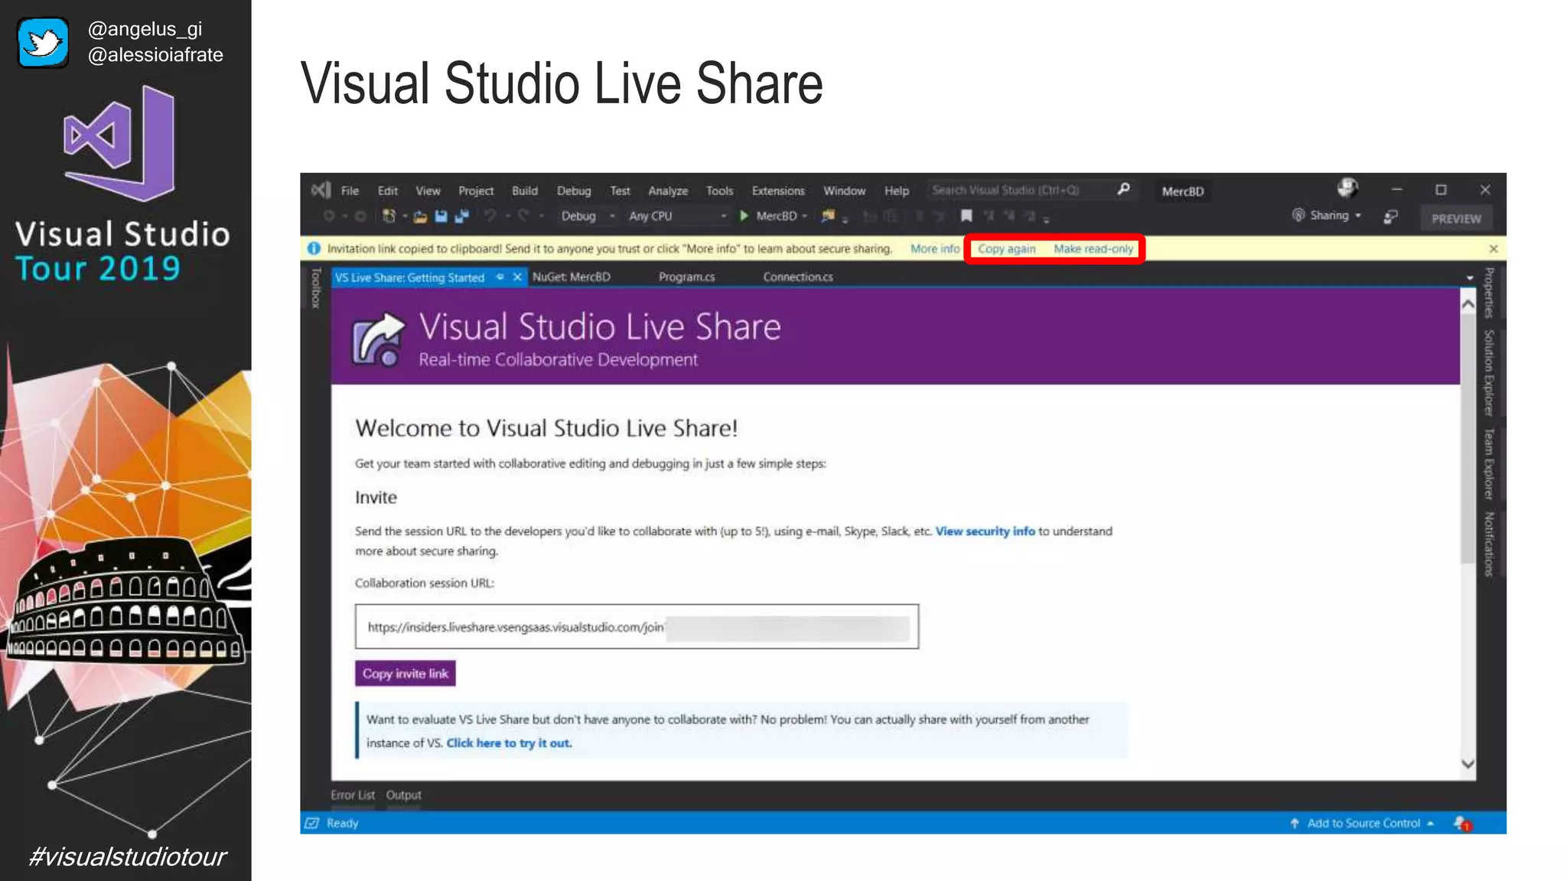Pin the Getting Started tab
Screen dimensions: 1567x881
[x=500, y=277]
